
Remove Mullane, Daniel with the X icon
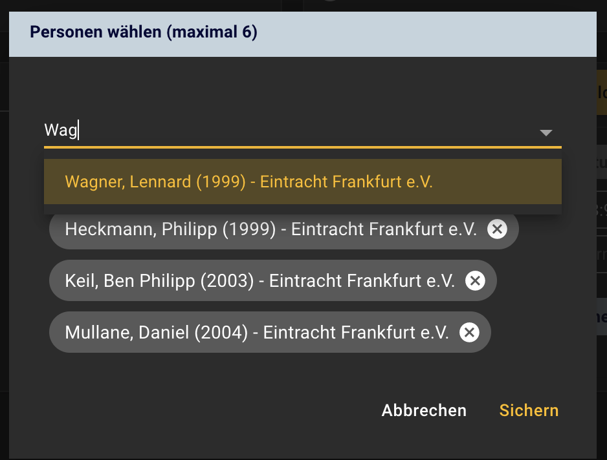pyautogui.click(x=469, y=333)
